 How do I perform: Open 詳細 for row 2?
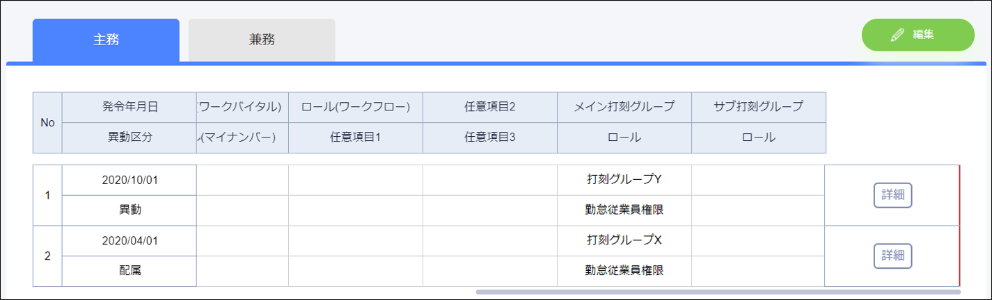892,256
